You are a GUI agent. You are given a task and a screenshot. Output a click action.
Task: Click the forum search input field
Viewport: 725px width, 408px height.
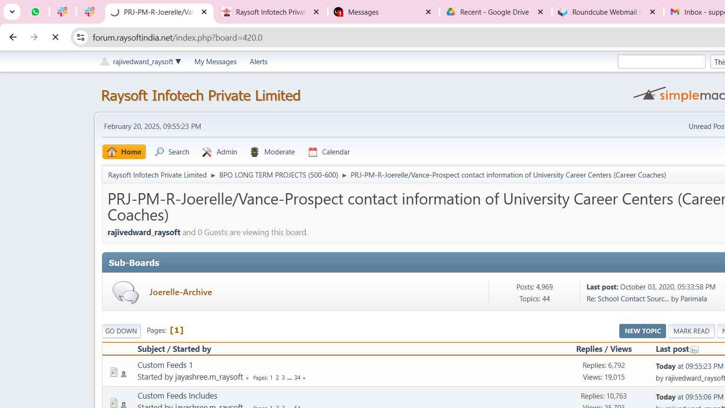point(661,61)
